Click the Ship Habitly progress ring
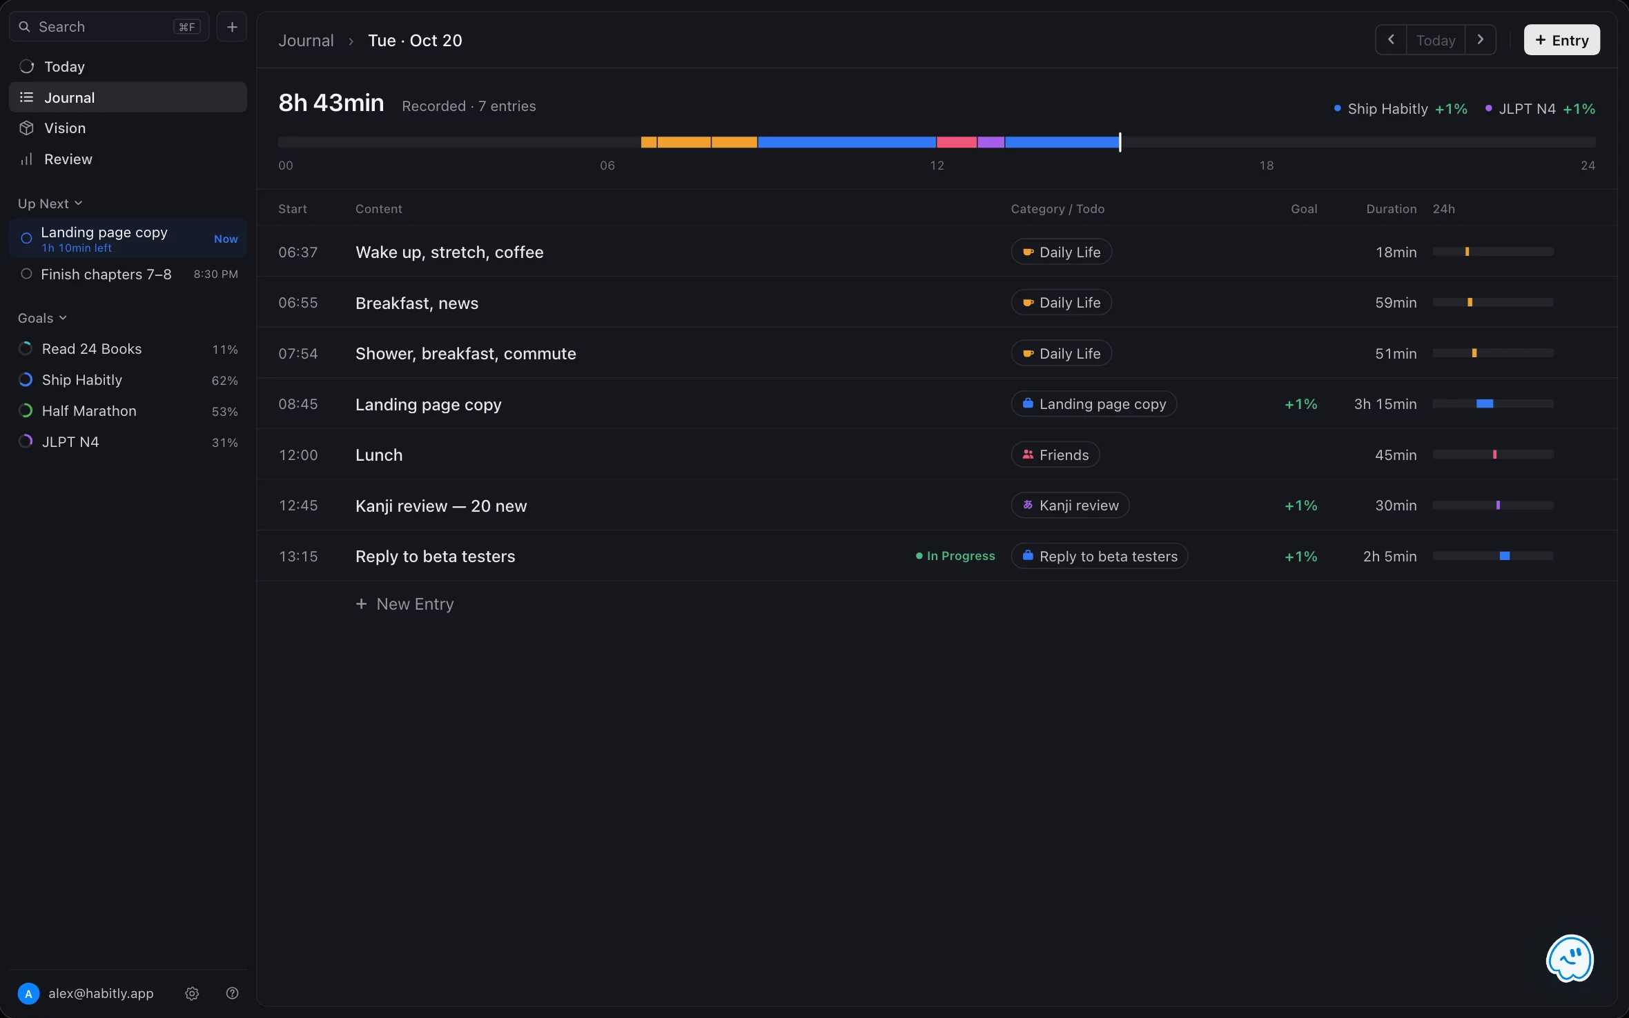The height and width of the screenshot is (1018, 1629). click(26, 380)
